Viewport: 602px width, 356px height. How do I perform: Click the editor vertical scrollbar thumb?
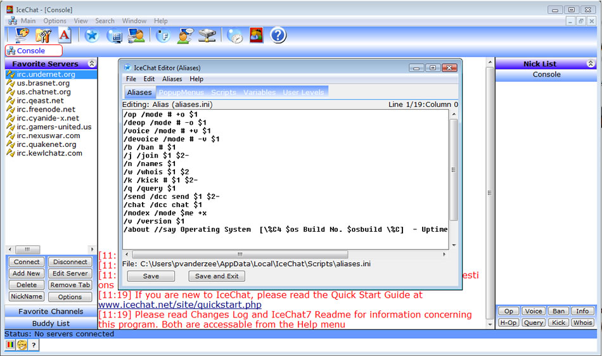click(x=454, y=170)
